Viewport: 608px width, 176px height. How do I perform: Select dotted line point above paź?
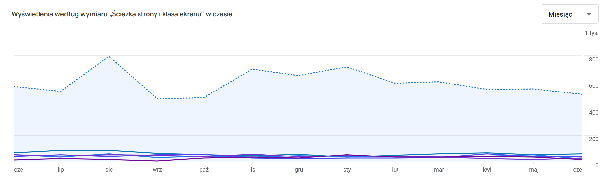(x=204, y=98)
